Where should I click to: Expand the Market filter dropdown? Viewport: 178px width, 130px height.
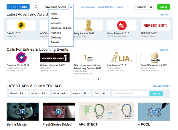[23, 93]
